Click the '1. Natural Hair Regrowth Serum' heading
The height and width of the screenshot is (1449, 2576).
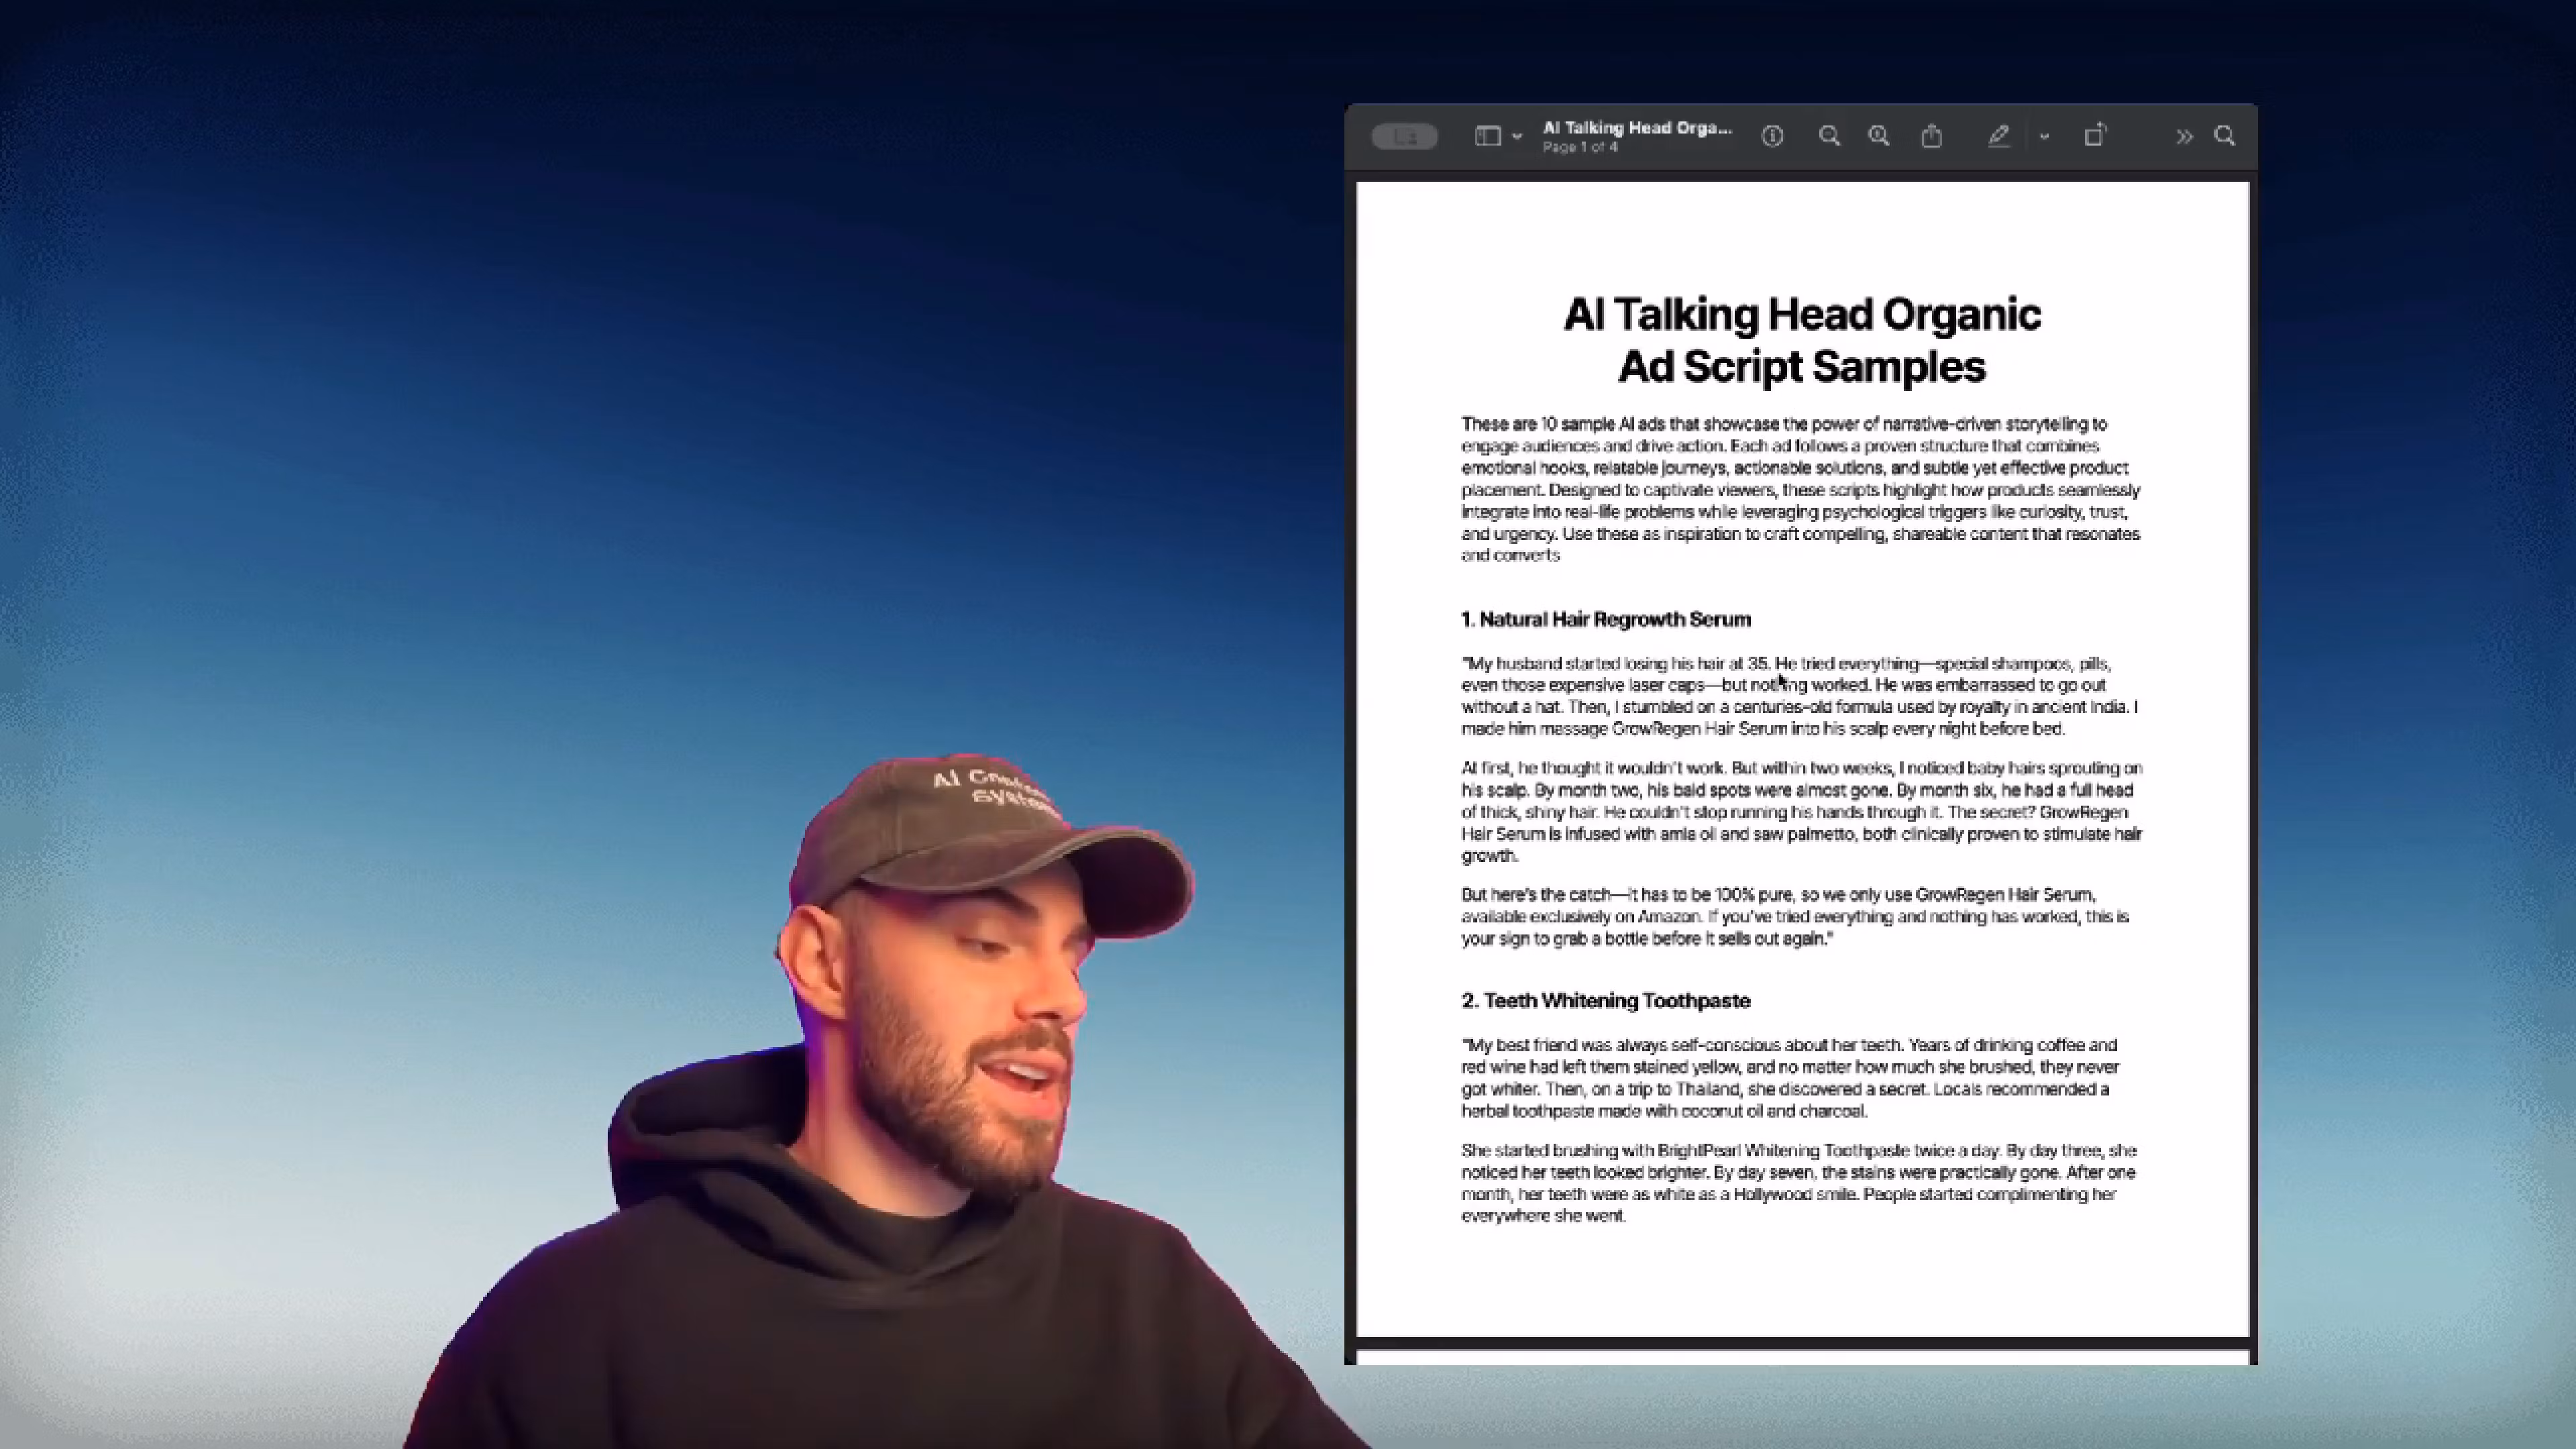1605,620
